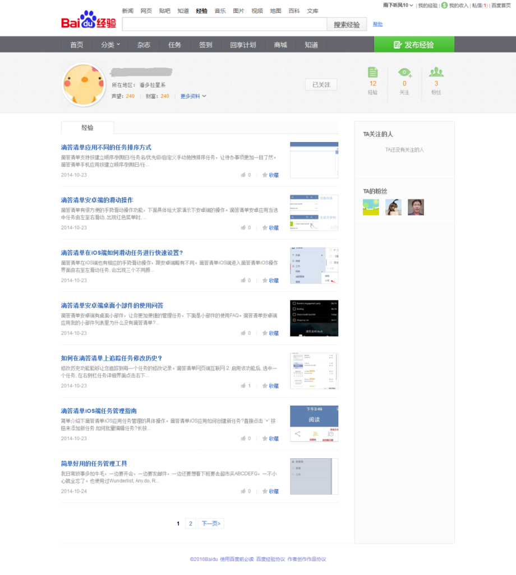Image resolution: width=516 pixels, height=575 pixels.
Task: Expand 更多资料 profile details
Action: [x=193, y=96]
